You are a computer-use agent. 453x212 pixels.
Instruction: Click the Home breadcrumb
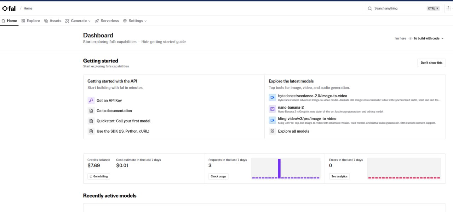[28, 8]
